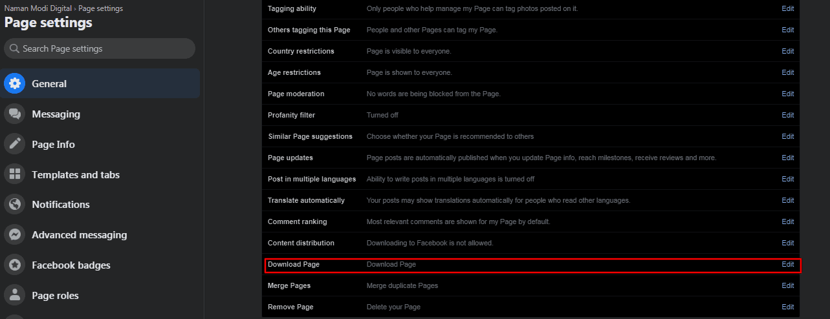Click the Page settings heading
This screenshot has width=830, height=319.
[49, 23]
